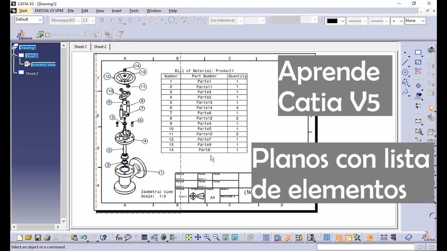Save the drawing with floppy icon
This screenshot has height=251, width=447.
[38, 238]
